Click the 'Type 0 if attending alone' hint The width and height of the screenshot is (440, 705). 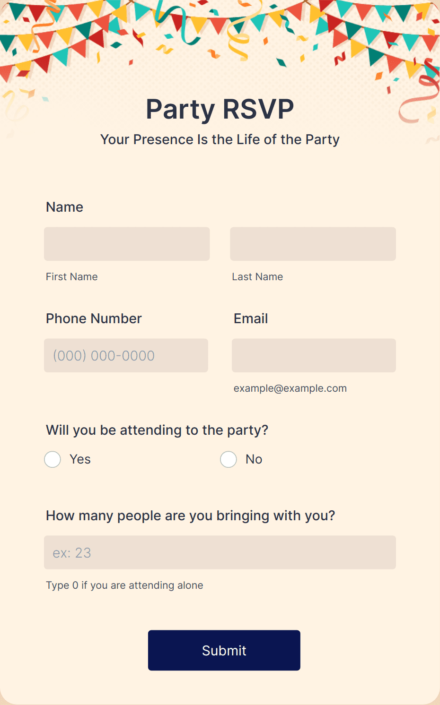click(x=124, y=585)
